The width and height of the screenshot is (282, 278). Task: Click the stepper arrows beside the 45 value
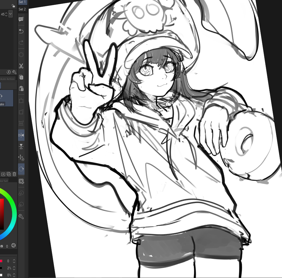point(6,14)
